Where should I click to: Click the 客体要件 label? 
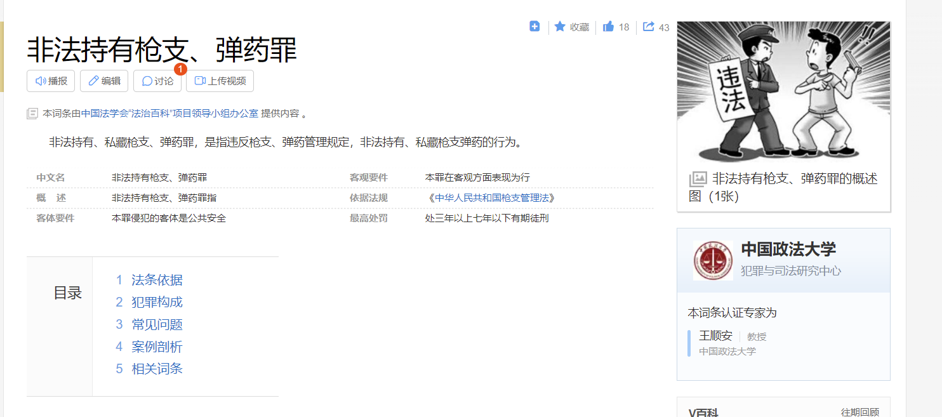click(55, 218)
